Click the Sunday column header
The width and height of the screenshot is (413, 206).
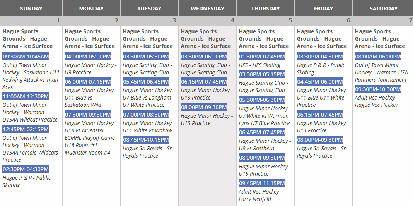(x=31, y=8)
